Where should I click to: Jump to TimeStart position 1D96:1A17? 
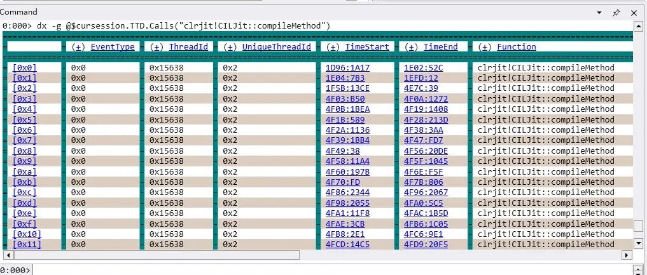(x=348, y=67)
